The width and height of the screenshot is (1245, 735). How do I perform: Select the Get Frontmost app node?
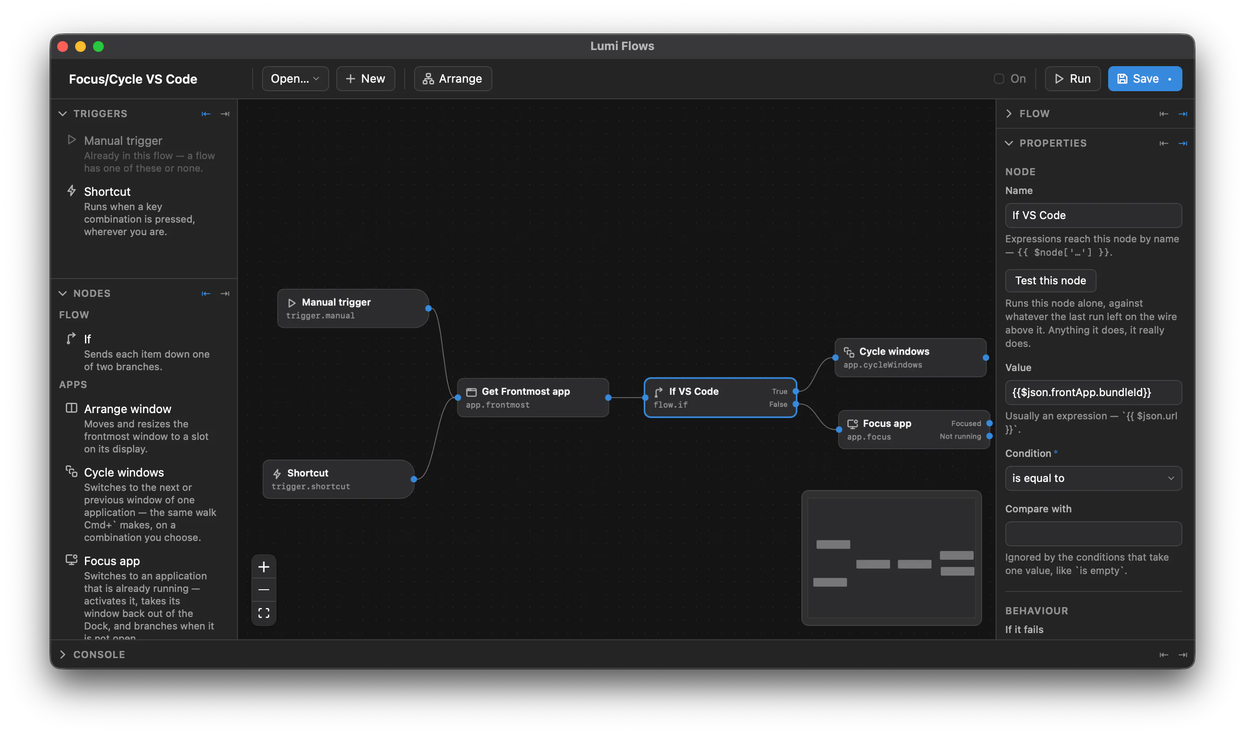tap(533, 398)
